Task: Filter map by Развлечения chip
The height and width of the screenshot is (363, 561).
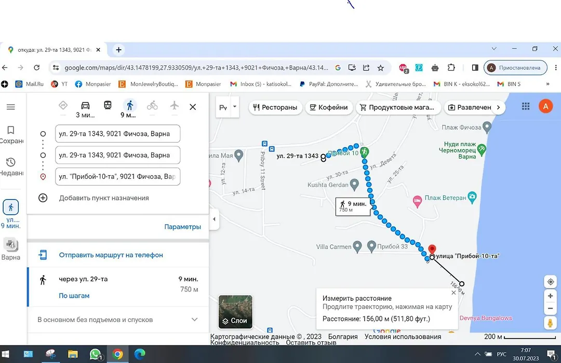Action: [x=470, y=107]
